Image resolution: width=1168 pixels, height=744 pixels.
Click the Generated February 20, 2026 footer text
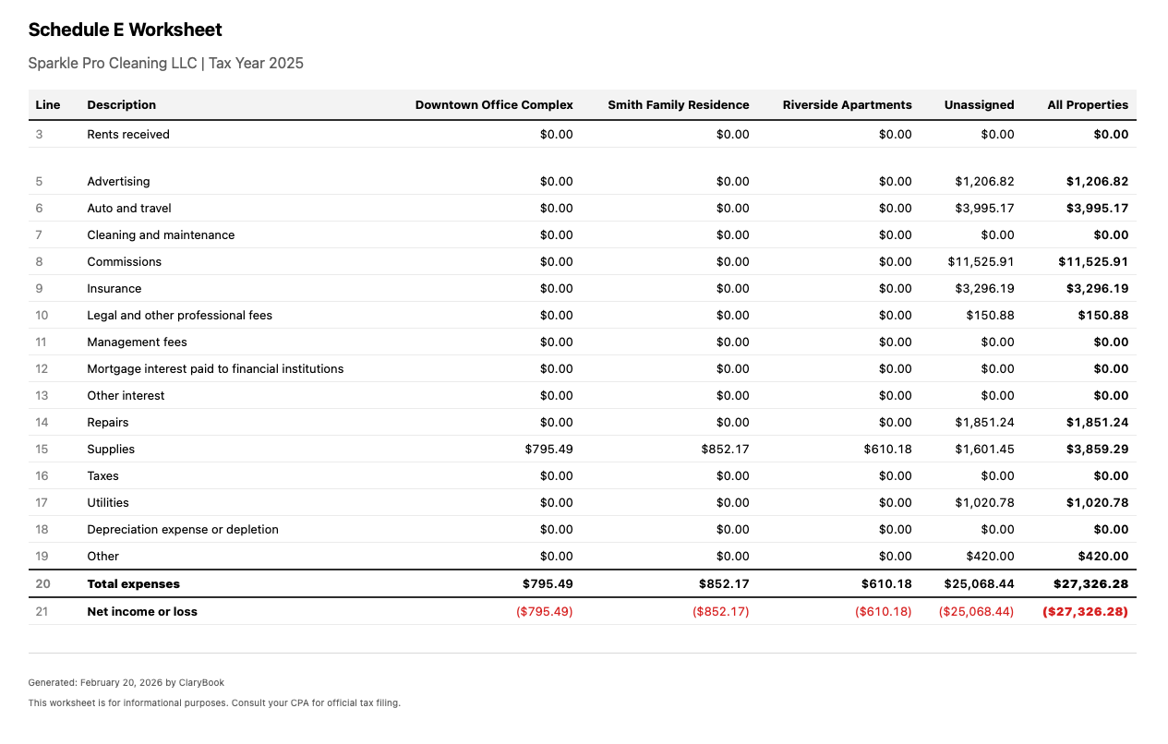click(126, 683)
